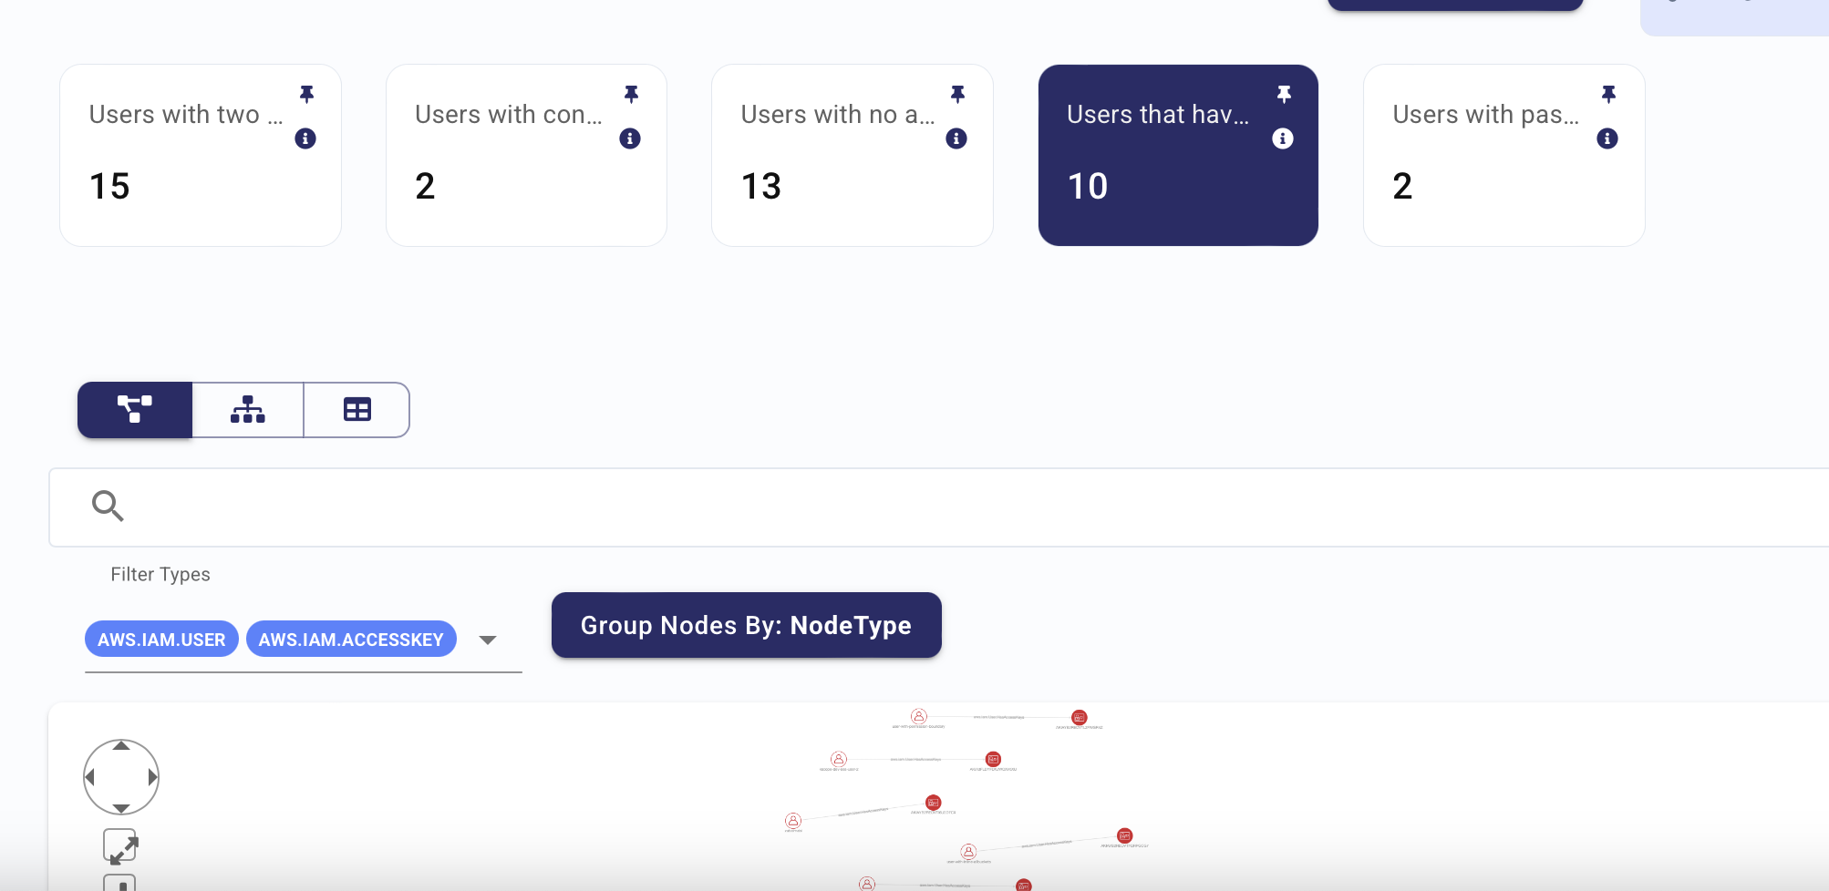Click the fit-to-screen expand icon in graph
Viewport: 1829px width, 891px height.
[120, 846]
